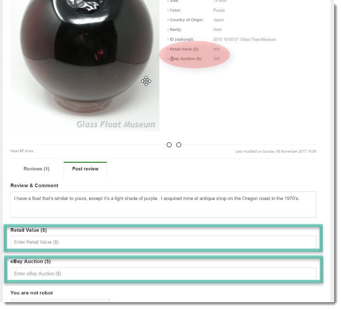341x309 pixels.
Task: Switch to the Reviews (1) tab
Action: (x=36, y=169)
